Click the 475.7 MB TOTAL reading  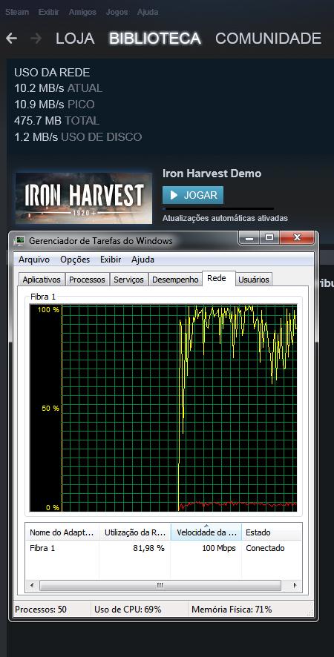click(x=56, y=121)
